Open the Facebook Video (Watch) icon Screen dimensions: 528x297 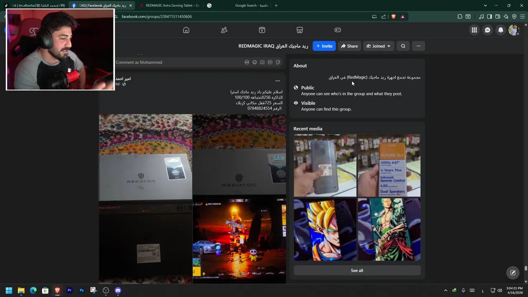click(262, 30)
